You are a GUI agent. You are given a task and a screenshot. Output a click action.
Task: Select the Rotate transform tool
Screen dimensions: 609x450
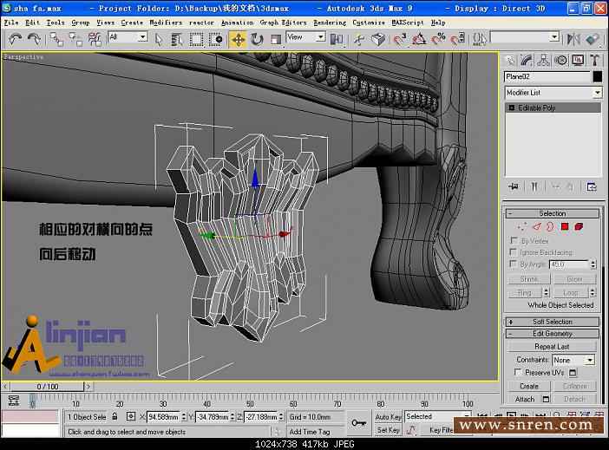(257, 39)
